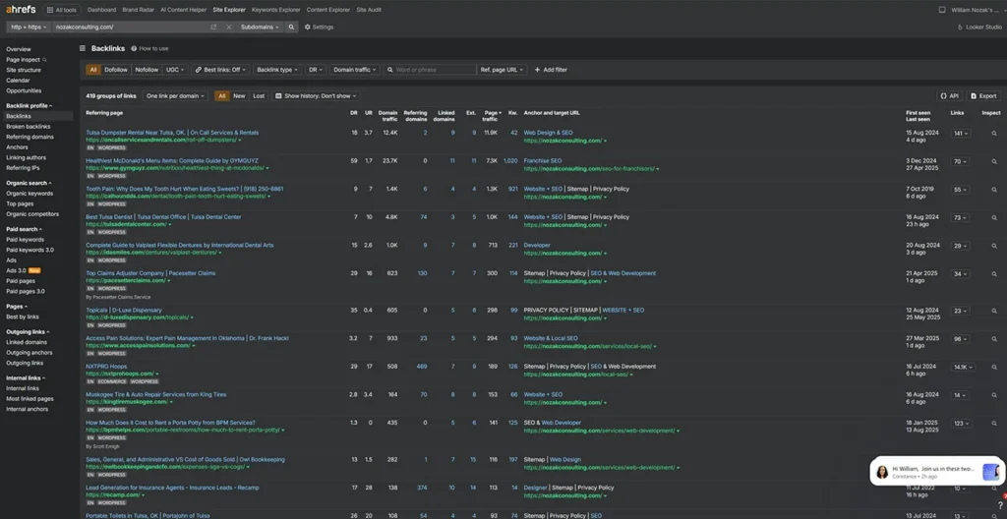Open Domain traffic filter dropdown
The width and height of the screenshot is (1007, 519).
(x=355, y=70)
